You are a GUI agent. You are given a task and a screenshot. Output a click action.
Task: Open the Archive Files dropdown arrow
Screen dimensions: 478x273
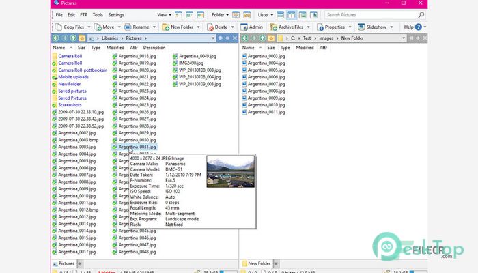[308, 27]
